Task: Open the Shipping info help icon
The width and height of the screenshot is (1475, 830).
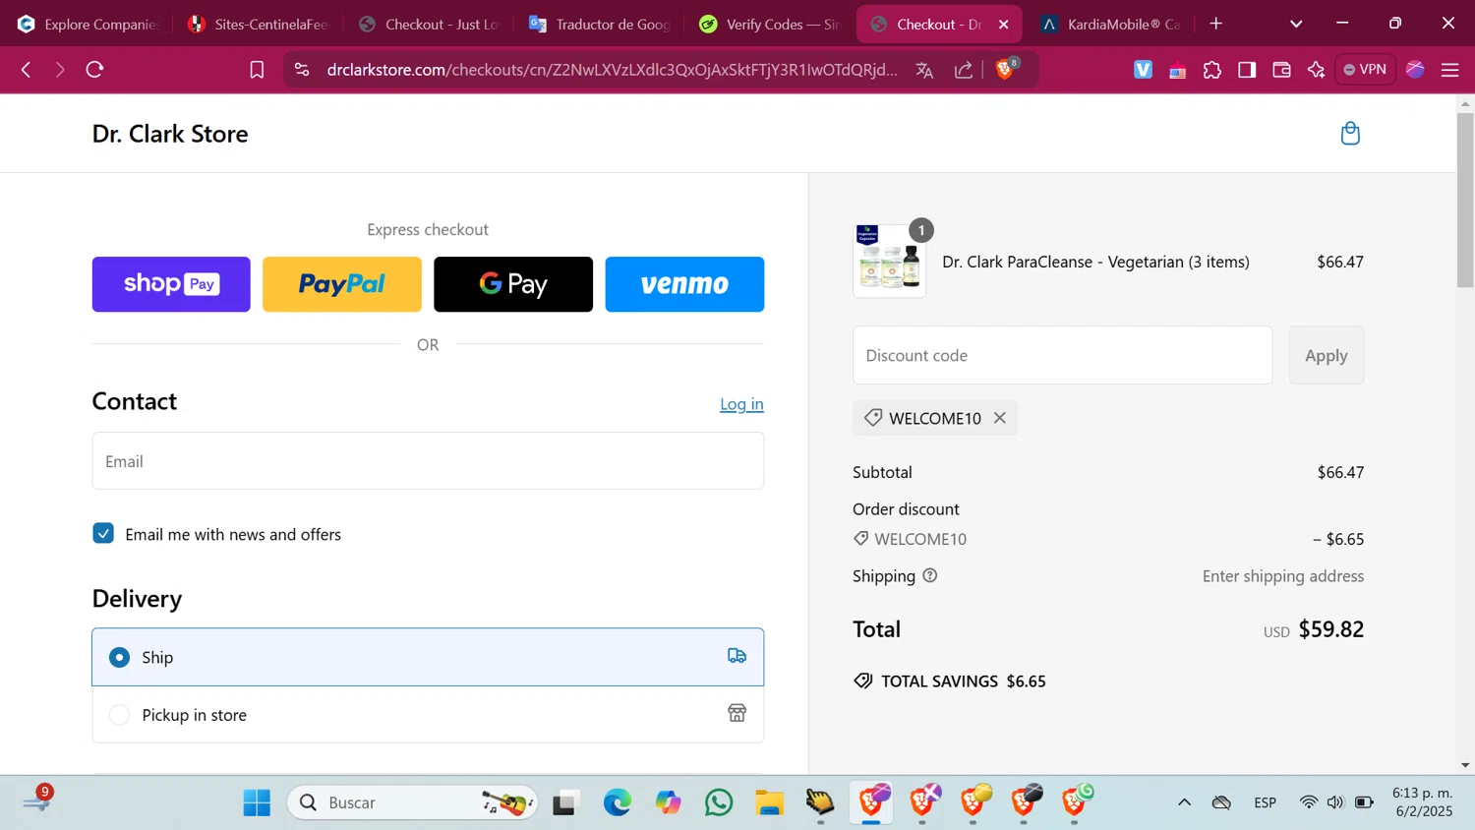Action: [930, 575]
